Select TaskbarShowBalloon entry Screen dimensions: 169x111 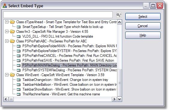pyautogui.click(x=70, y=89)
